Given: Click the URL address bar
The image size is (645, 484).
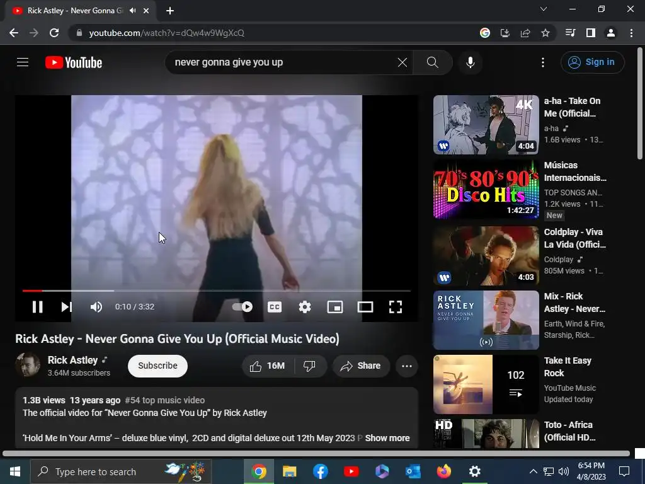Looking at the screenshot, I should click(x=271, y=33).
